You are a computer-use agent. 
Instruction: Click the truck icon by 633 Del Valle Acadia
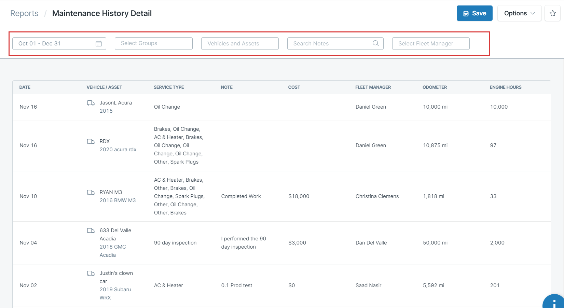coord(91,230)
